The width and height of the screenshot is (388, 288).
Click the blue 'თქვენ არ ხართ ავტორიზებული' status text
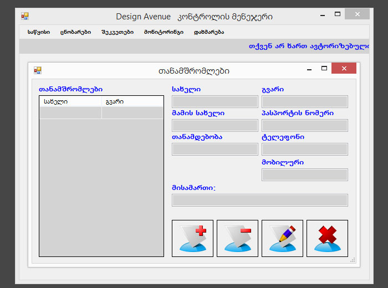[309, 46]
